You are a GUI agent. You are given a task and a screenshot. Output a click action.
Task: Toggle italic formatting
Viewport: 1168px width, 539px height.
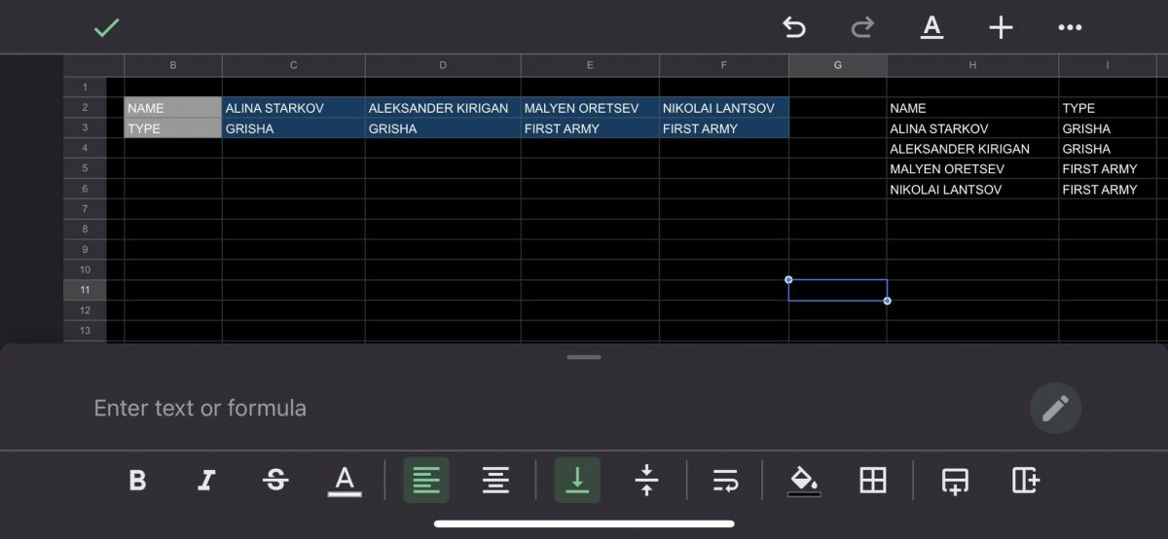[206, 480]
